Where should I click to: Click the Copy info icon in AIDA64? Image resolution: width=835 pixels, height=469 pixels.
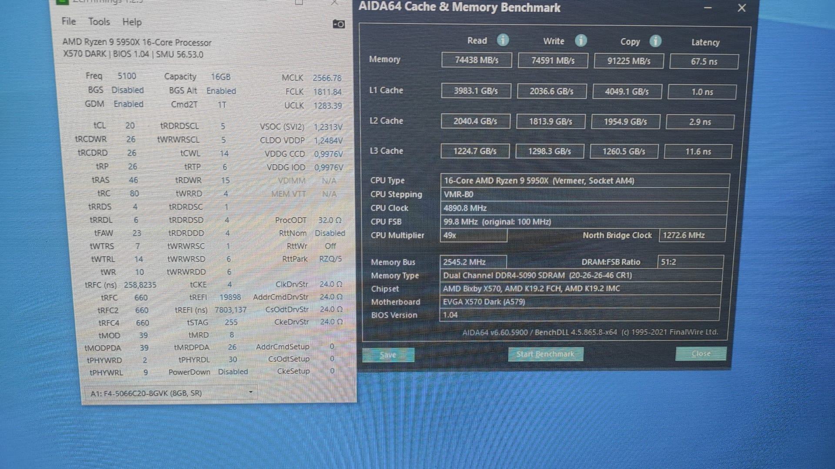(655, 41)
